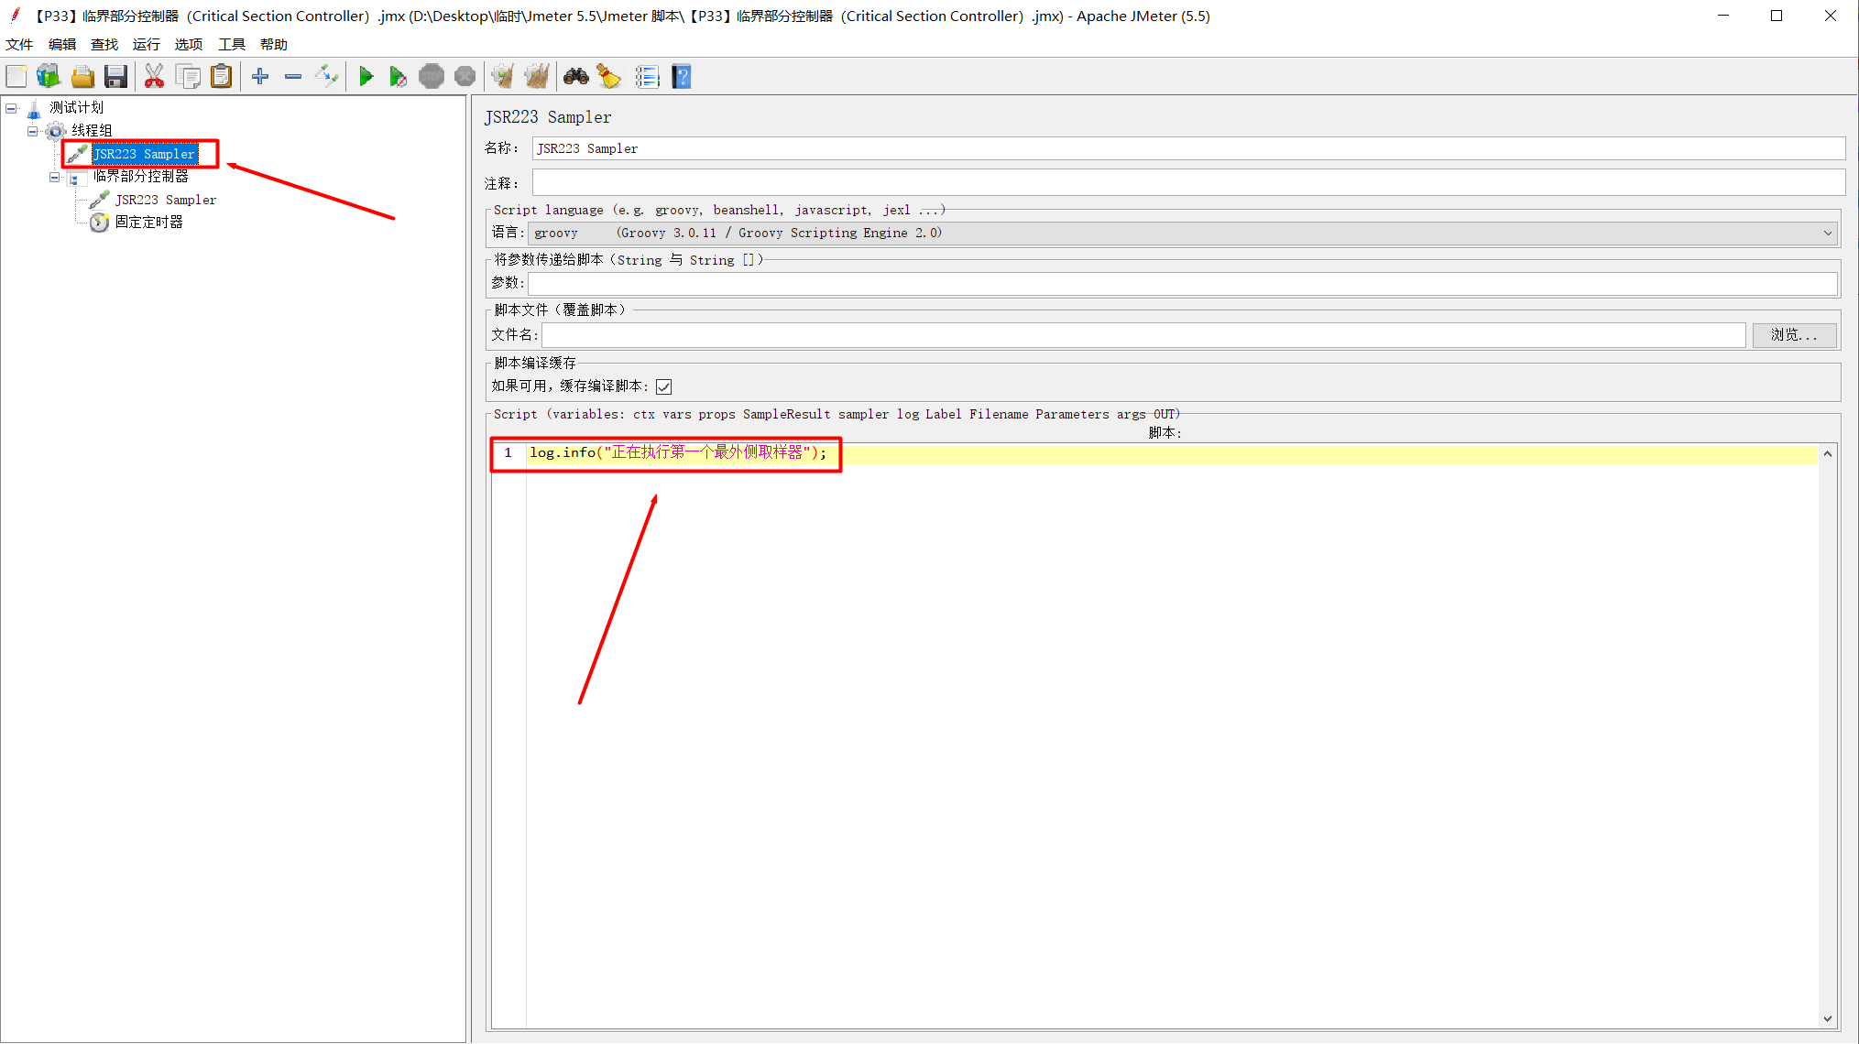Screen dimensions: 1859x1044
Task: Open the 选项 menu
Action: [189, 45]
